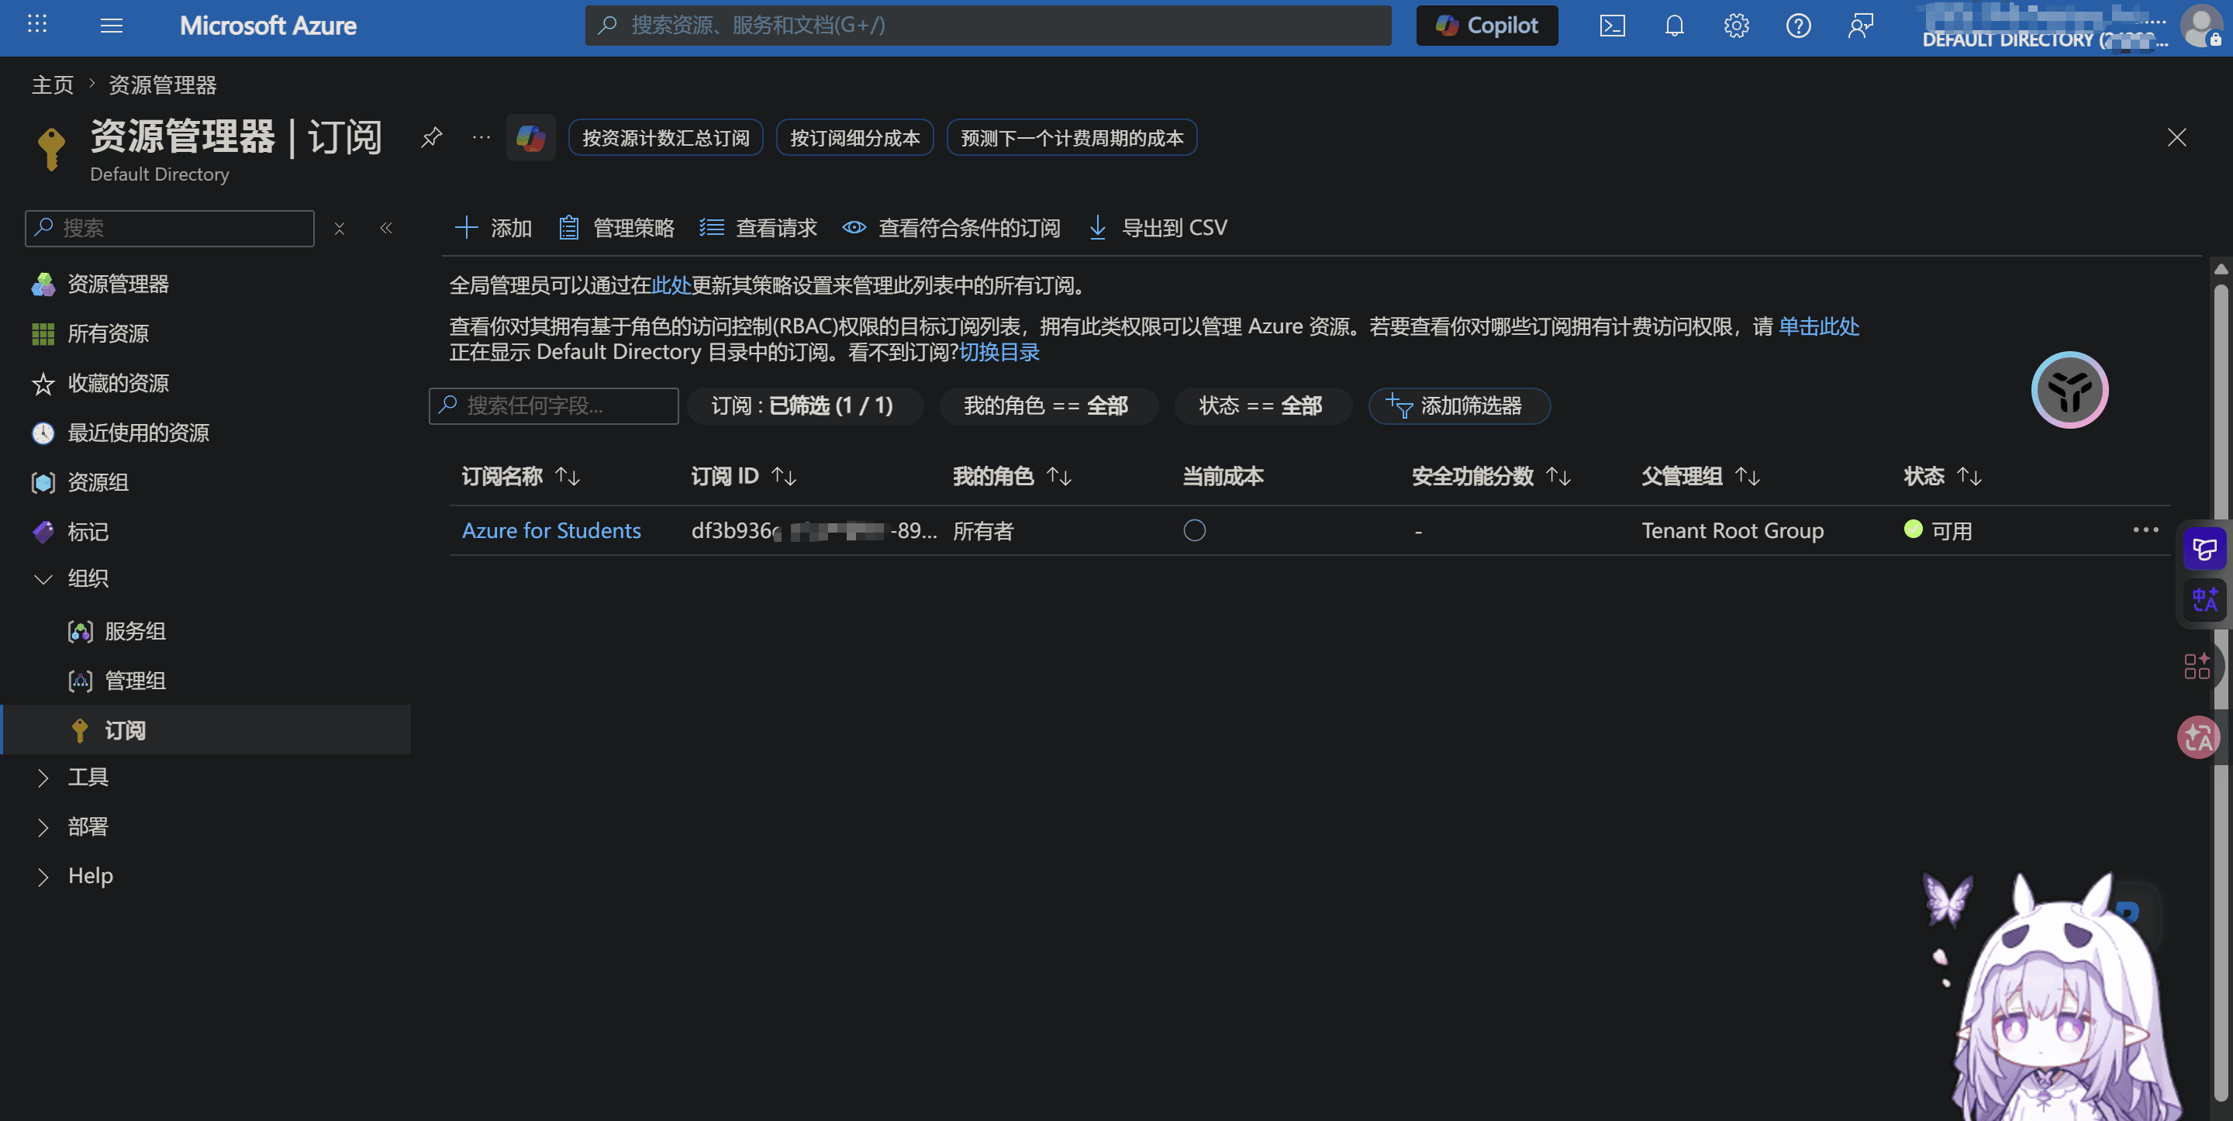The width and height of the screenshot is (2233, 1121).
Task: Focus the sidebar 搜索 box
Action: 170,228
